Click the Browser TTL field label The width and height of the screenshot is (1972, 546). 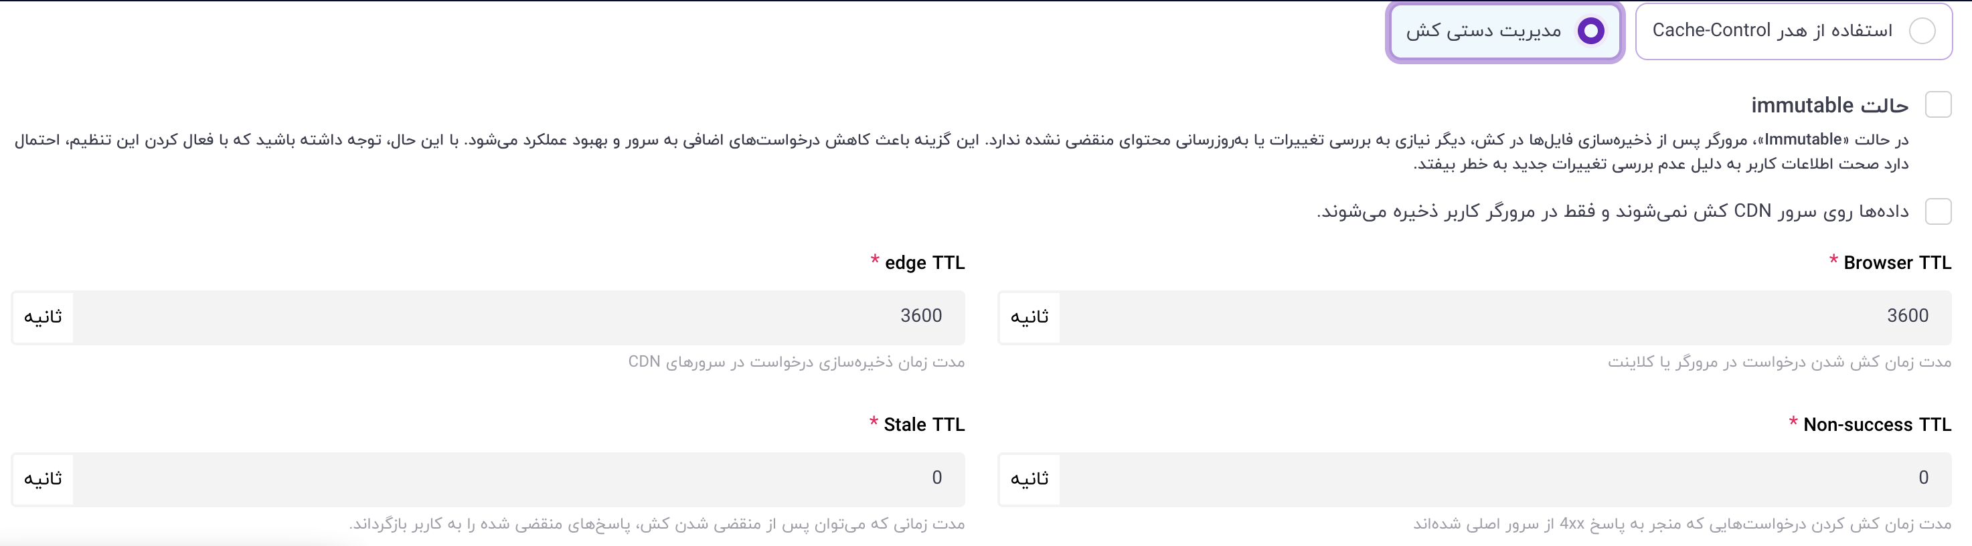pos(1896,263)
